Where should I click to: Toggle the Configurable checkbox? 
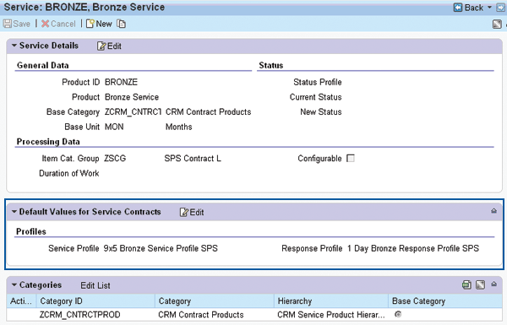click(x=351, y=159)
